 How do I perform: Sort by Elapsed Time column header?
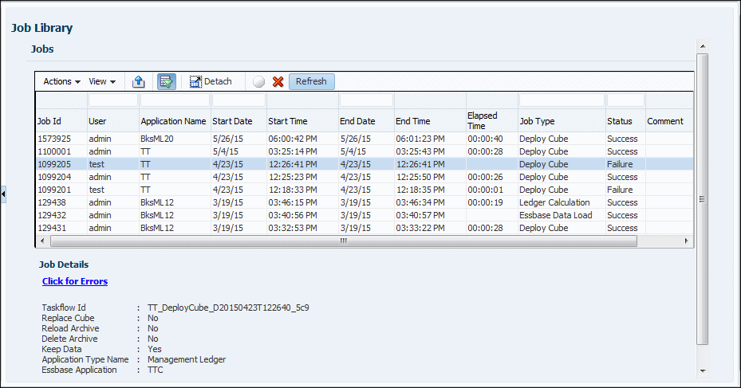coord(492,121)
